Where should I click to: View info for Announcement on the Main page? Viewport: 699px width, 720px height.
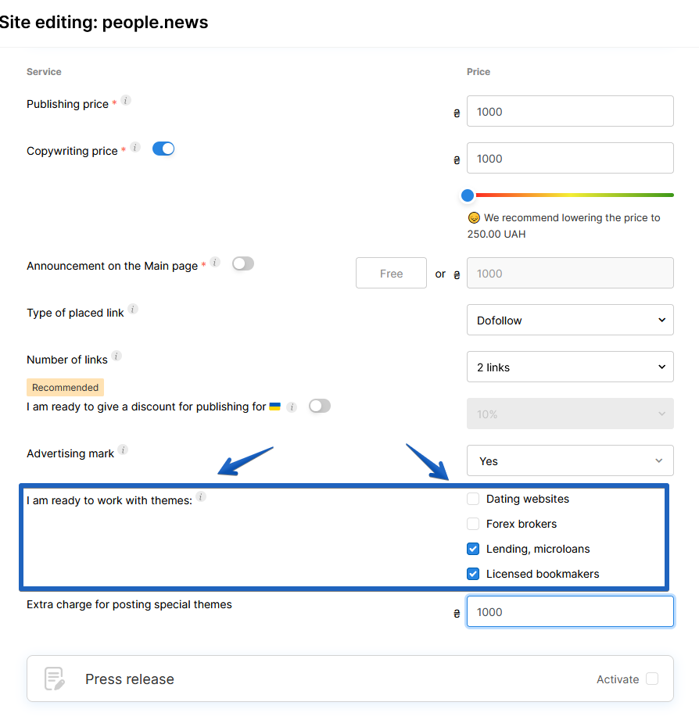[x=213, y=262]
